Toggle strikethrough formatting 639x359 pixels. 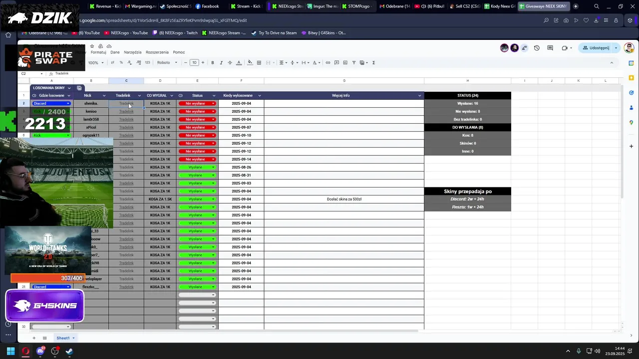coord(230,63)
